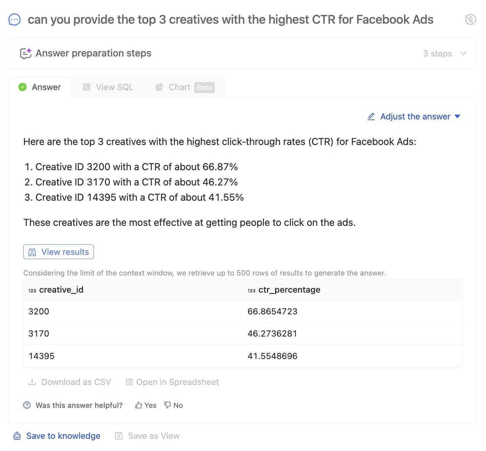The width and height of the screenshot is (486, 451).
Task: Select the Answer tab
Action: (x=40, y=87)
